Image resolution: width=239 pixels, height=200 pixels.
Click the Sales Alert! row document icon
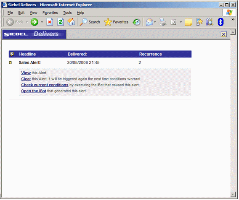[10, 62]
